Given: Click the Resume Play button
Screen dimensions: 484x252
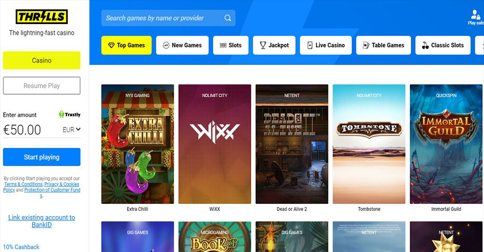Looking at the screenshot, I should point(42,85).
